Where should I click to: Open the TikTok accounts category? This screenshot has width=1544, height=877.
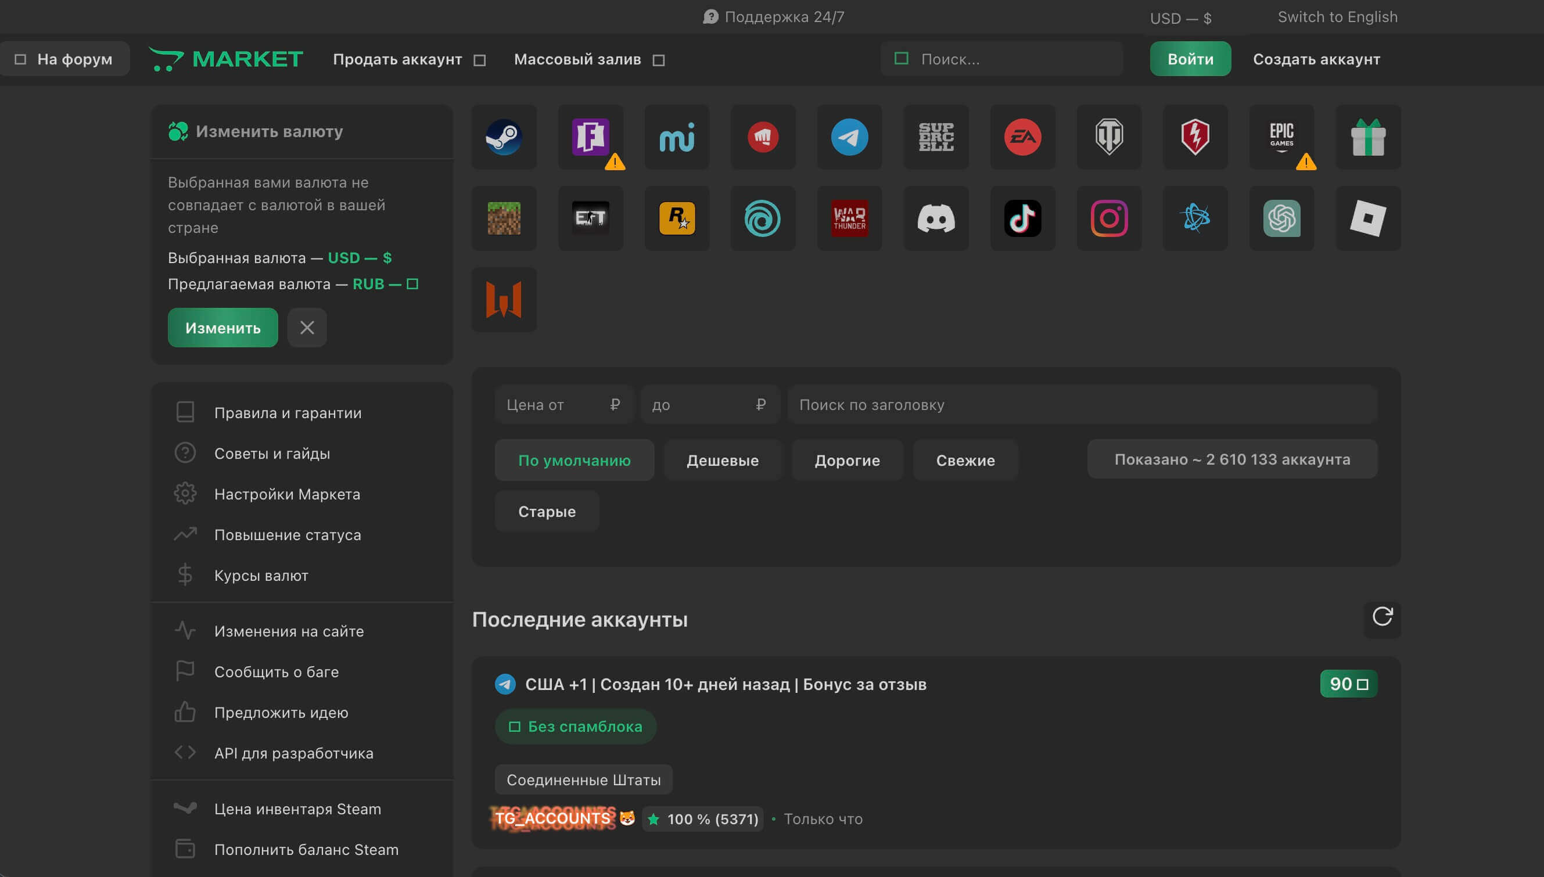point(1022,218)
